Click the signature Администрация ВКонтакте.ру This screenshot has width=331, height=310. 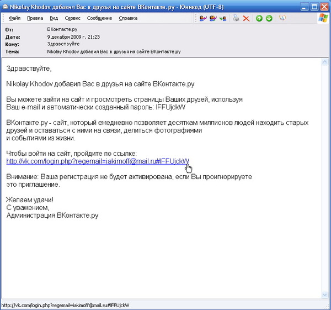point(52,216)
